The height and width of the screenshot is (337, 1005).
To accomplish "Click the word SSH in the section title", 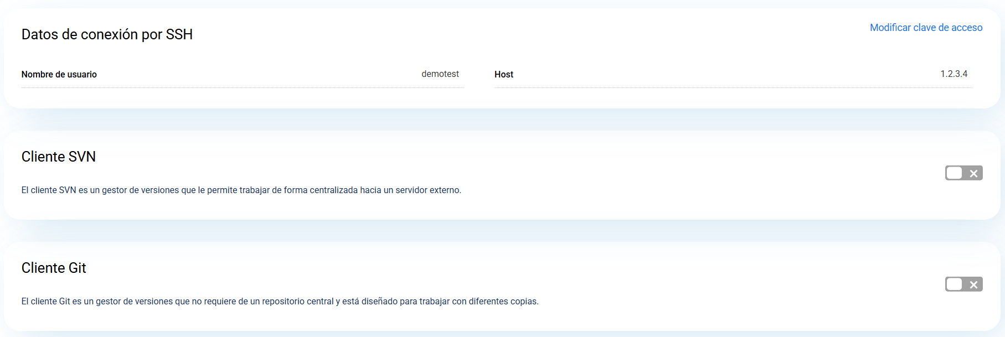I will point(179,34).
